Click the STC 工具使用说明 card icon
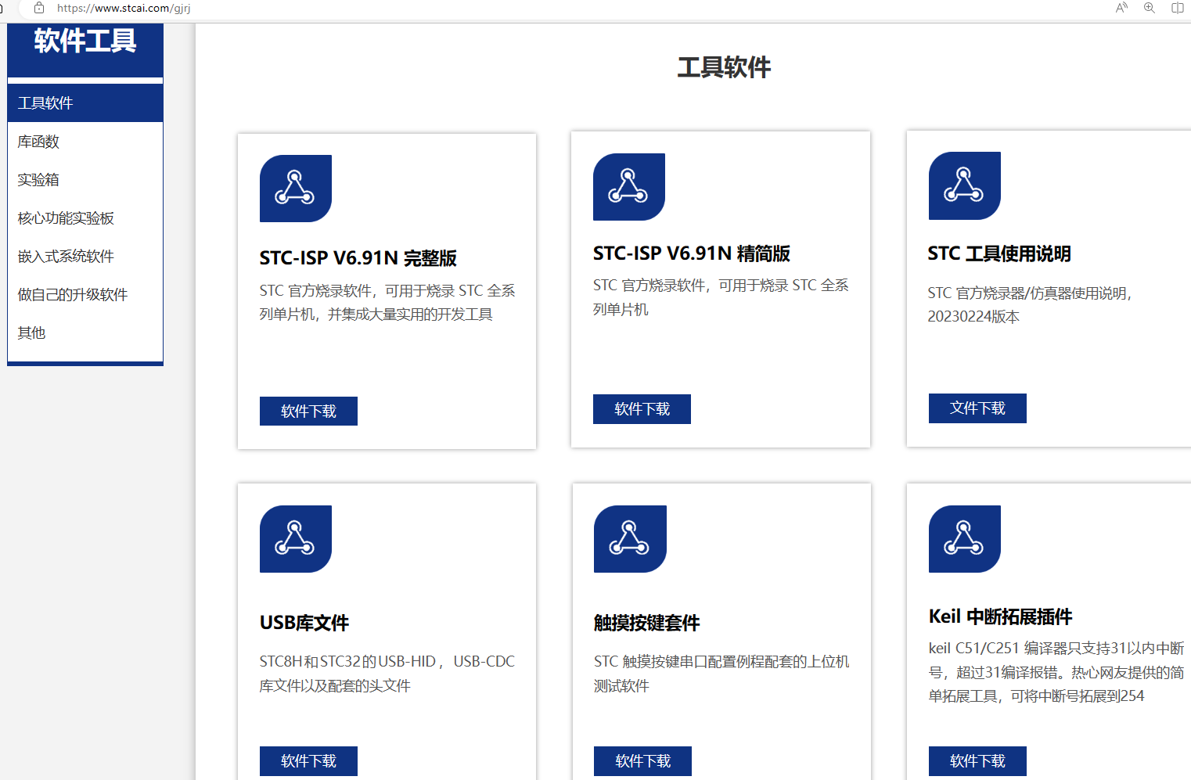This screenshot has width=1191, height=780. pos(965,185)
